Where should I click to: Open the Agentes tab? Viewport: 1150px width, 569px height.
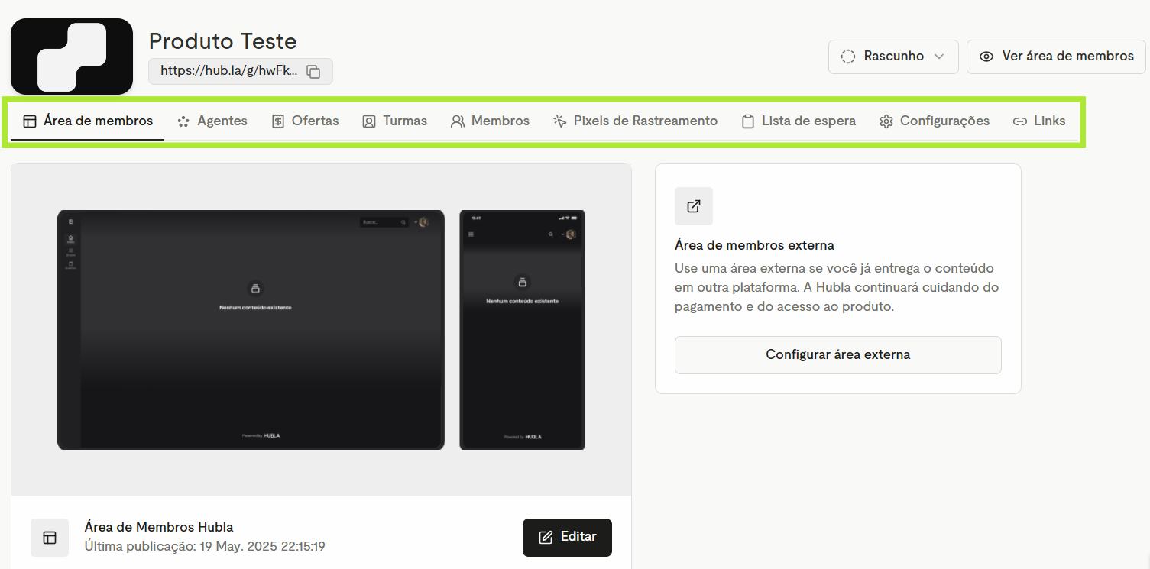pyautogui.click(x=212, y=121)
